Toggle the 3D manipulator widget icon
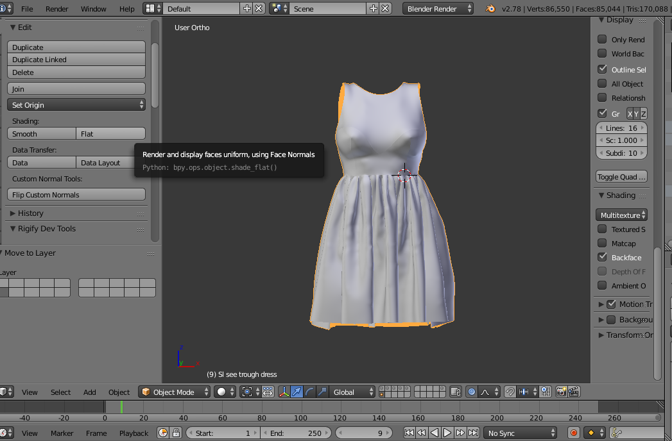 click(284, 392)
